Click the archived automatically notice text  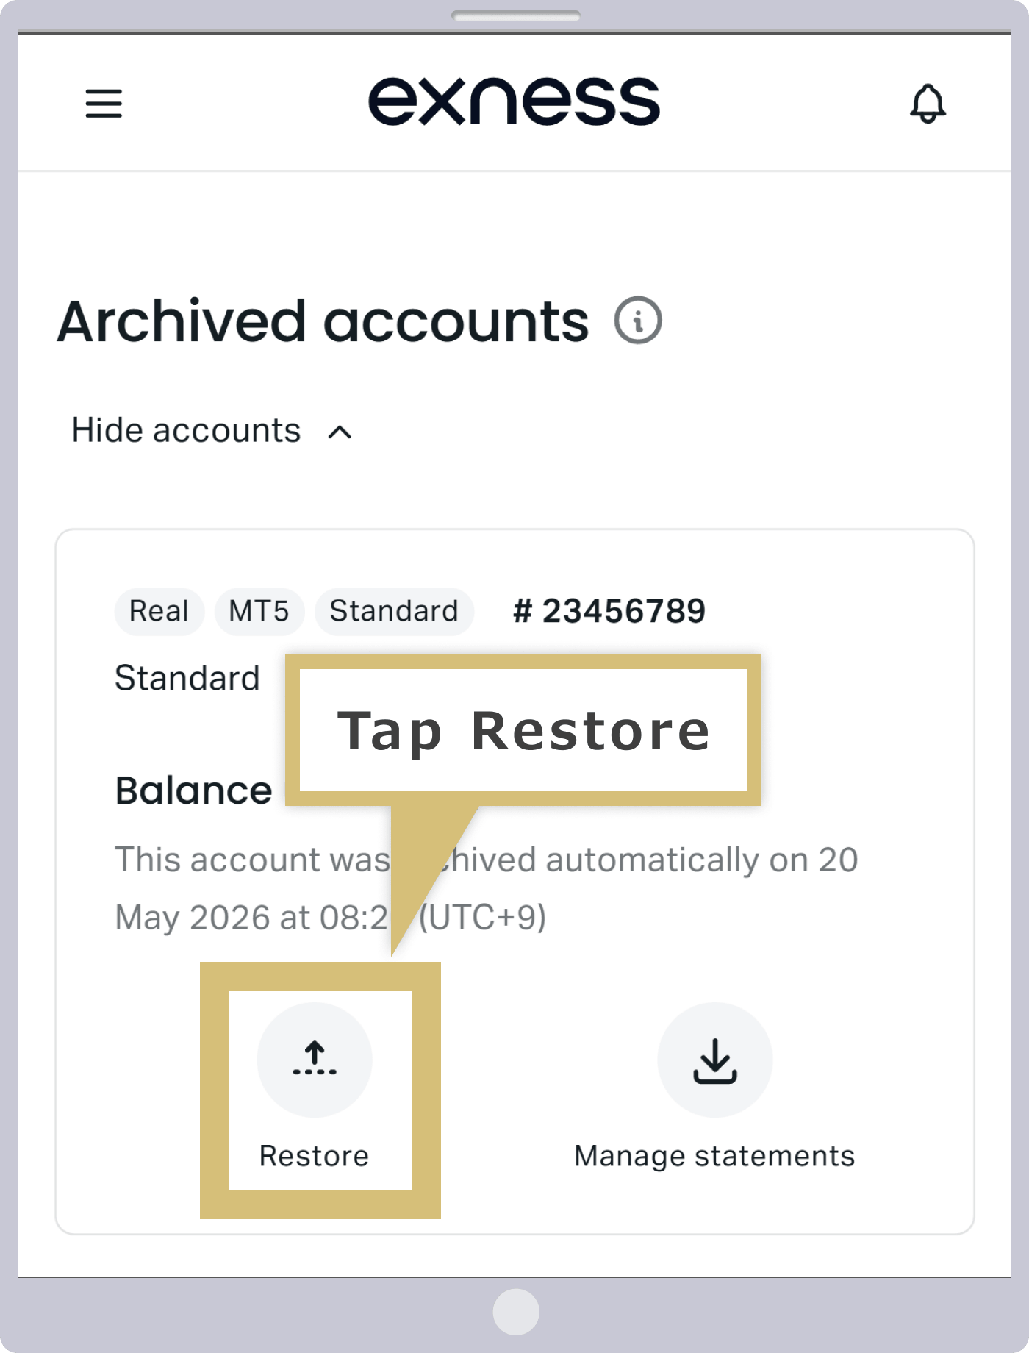coord(486,888)
